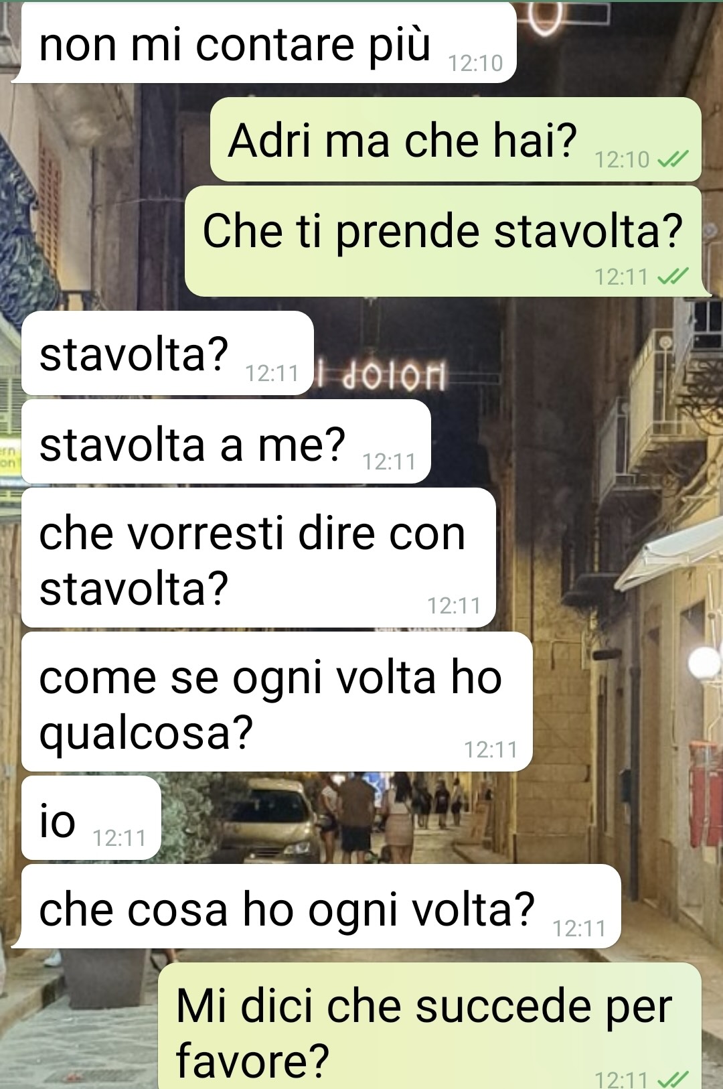Click the read ticks on 'Mi dici che succede' message
The height and width of the screenshot is (1089, 723).
tap(673, 1079)
